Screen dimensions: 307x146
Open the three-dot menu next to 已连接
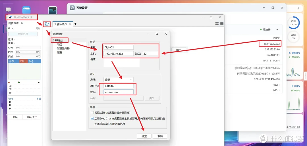(x=277, y=29)
